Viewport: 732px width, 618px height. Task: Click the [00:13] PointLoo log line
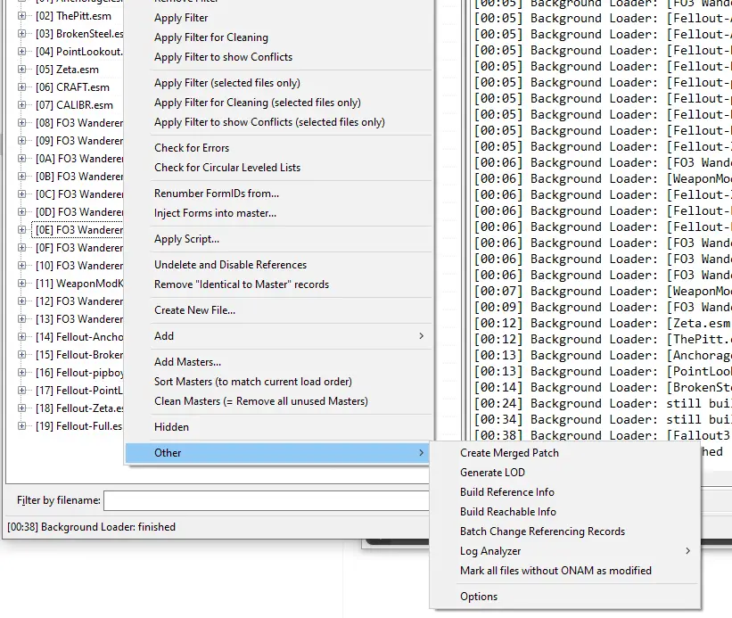(602, 372)
